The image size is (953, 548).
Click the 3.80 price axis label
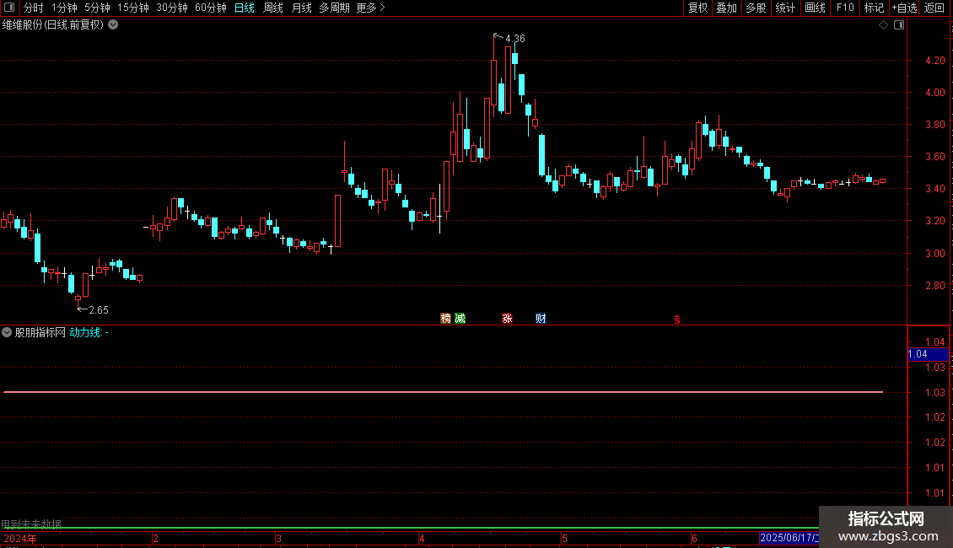934,125
